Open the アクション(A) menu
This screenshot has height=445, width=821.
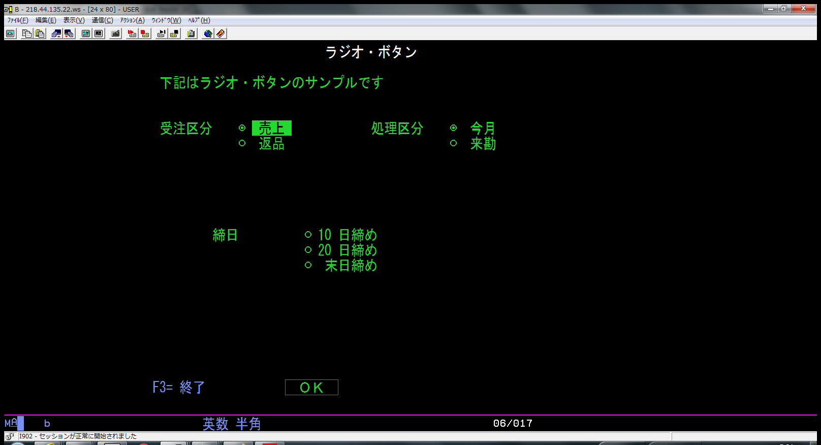[132, 20]
